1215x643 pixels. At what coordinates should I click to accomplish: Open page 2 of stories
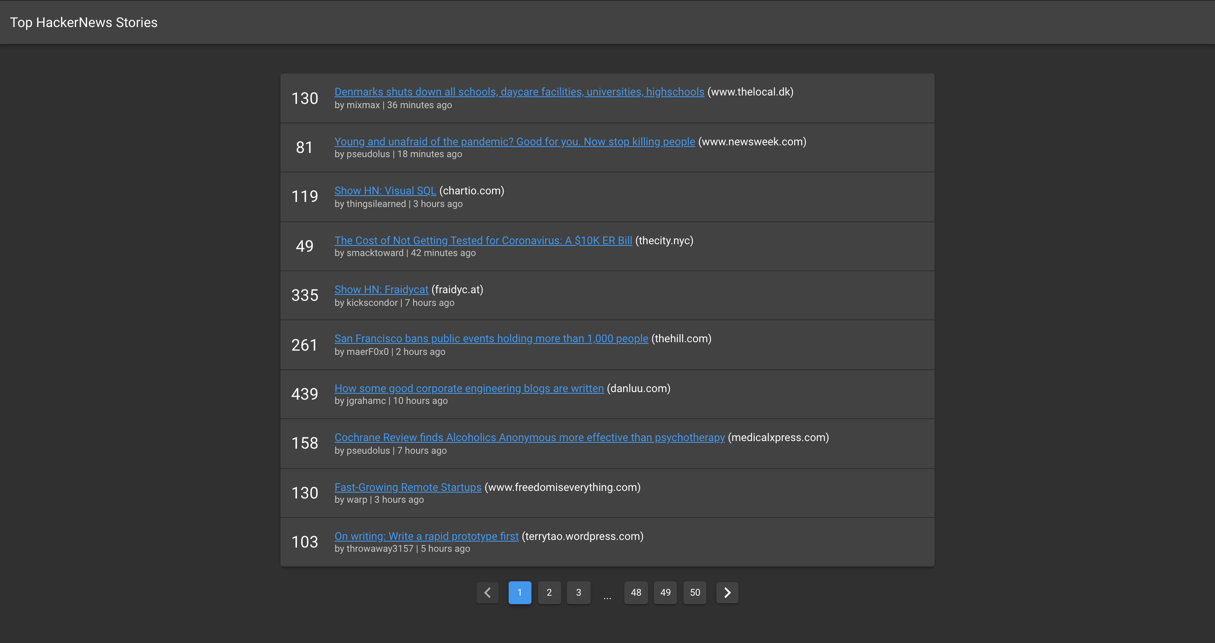(x=549, y=593)
